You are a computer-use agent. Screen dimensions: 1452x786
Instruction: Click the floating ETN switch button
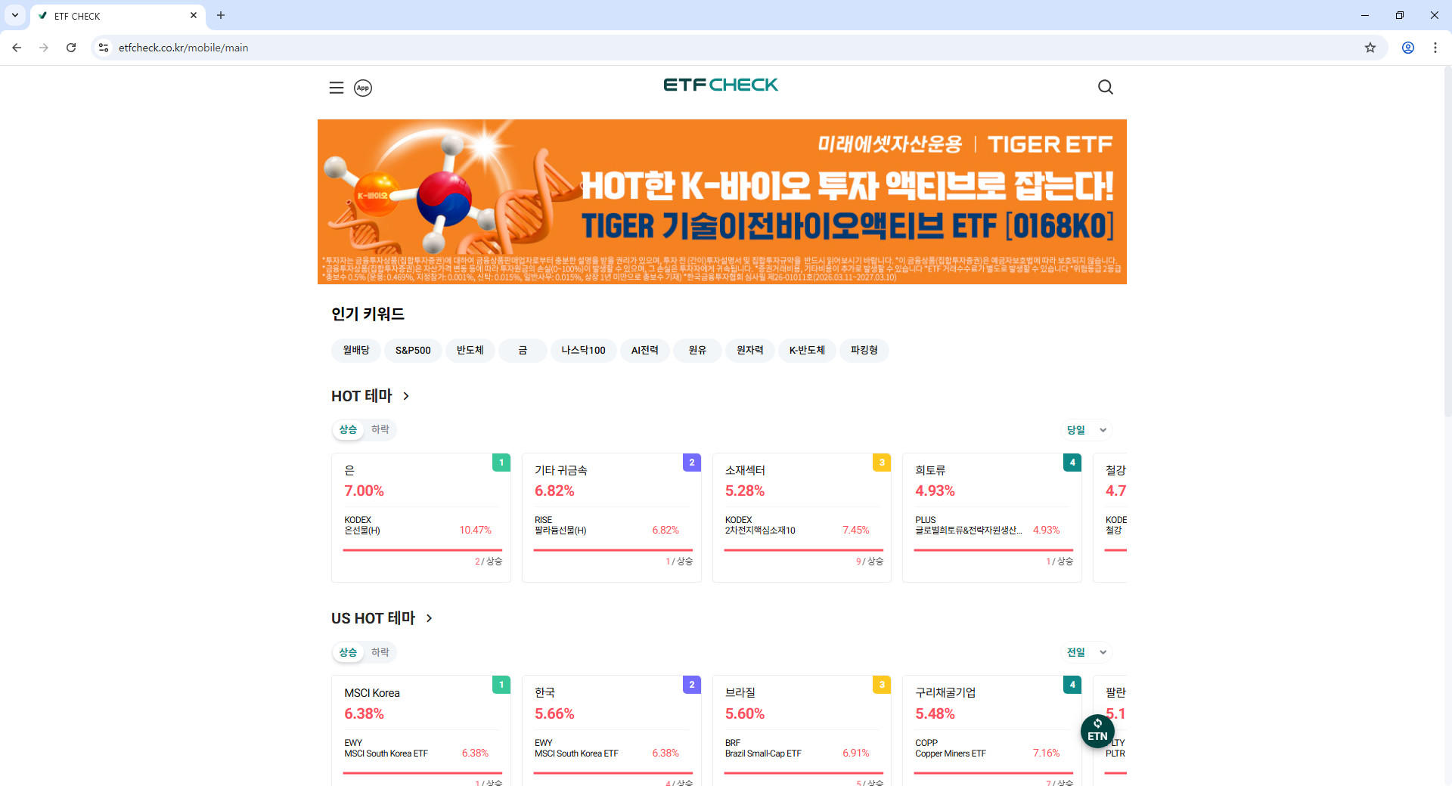coord(1097,731)
